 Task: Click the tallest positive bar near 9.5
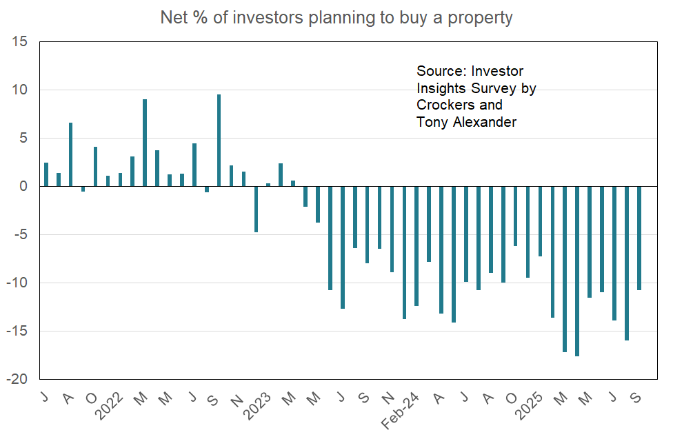219,141
